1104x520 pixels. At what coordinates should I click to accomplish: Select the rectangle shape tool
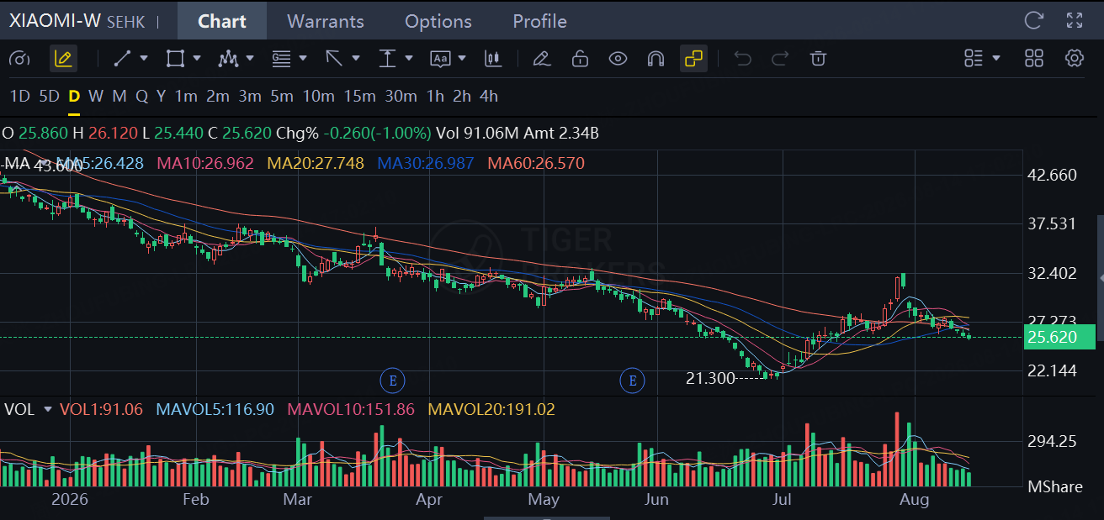click(x=175, y=59)
